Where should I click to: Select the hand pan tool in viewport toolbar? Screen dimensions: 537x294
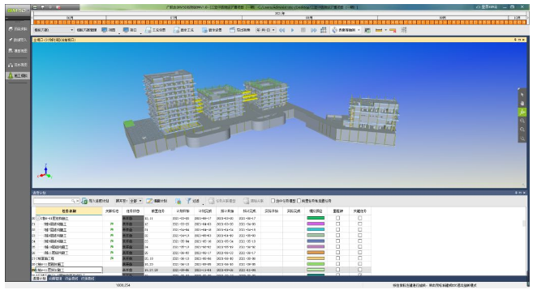(x=522, y=103)
